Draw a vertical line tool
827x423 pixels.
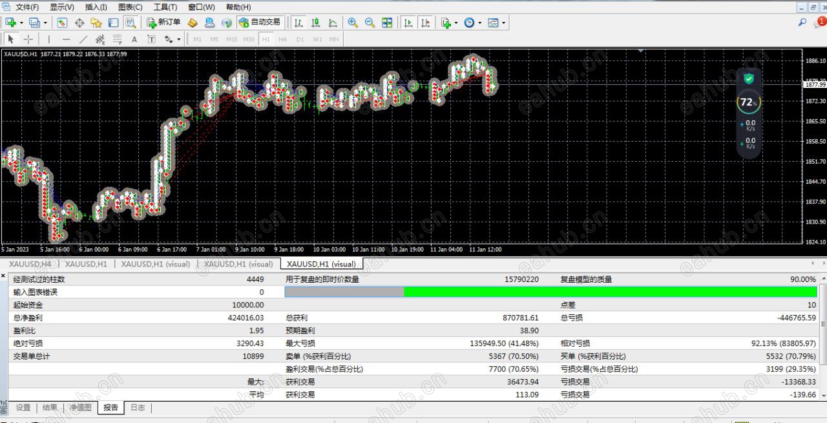pyautogui.click(x=49, y=39)
